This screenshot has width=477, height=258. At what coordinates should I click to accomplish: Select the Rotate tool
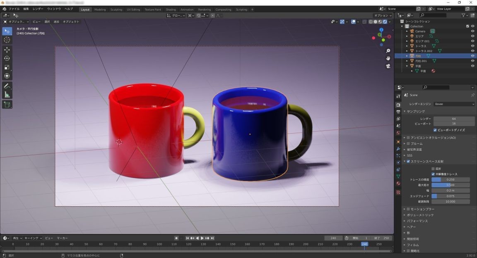[x=7, y=58]
